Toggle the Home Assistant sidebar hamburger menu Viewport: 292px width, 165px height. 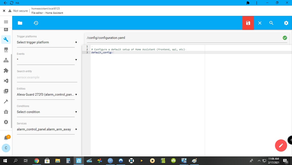[6, 22]
